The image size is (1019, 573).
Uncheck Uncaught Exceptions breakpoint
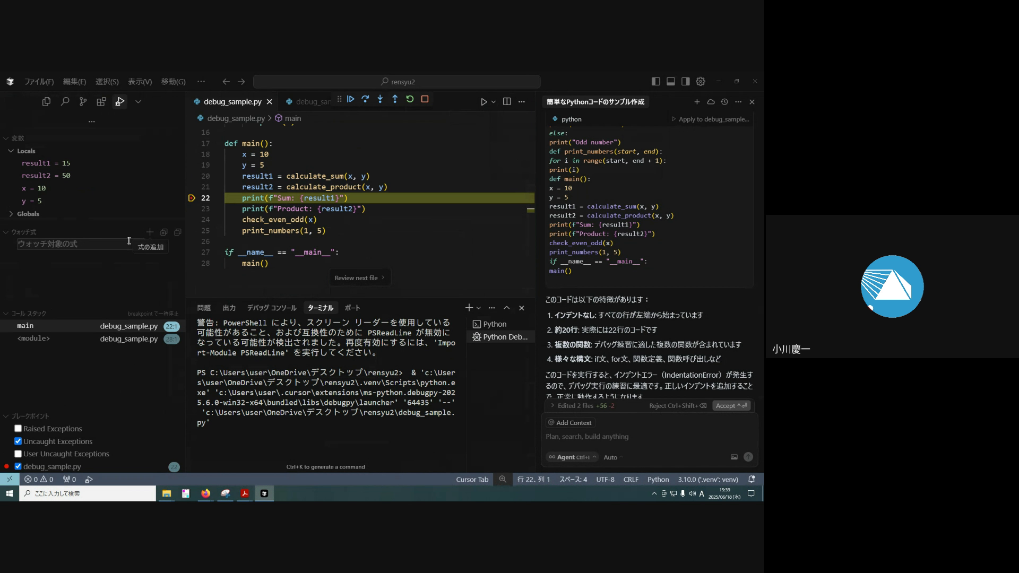pyautogui.click(x=18, y=441)
